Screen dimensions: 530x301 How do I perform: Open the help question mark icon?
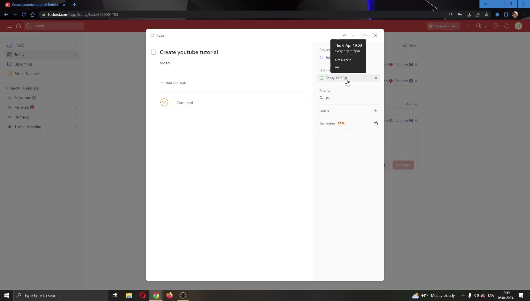tap(496, 26)
